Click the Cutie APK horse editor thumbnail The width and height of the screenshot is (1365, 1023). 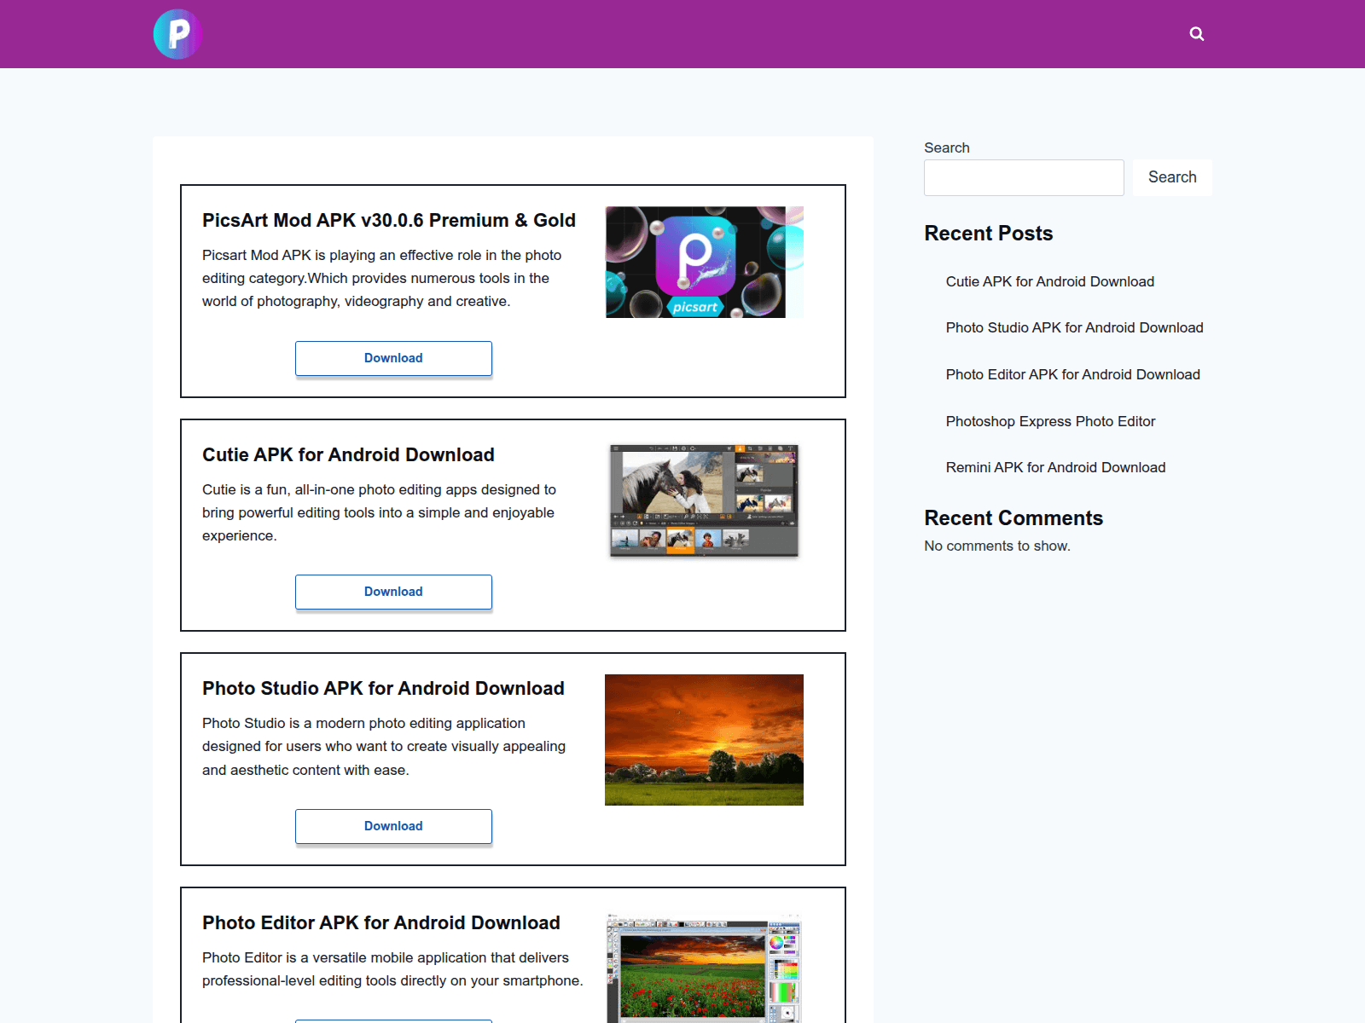coord(704,500)
